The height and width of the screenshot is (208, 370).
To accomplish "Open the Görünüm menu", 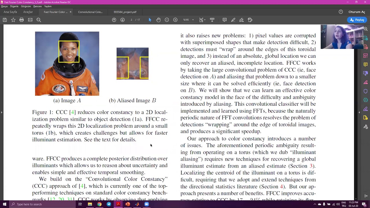I will pos(26,6).
